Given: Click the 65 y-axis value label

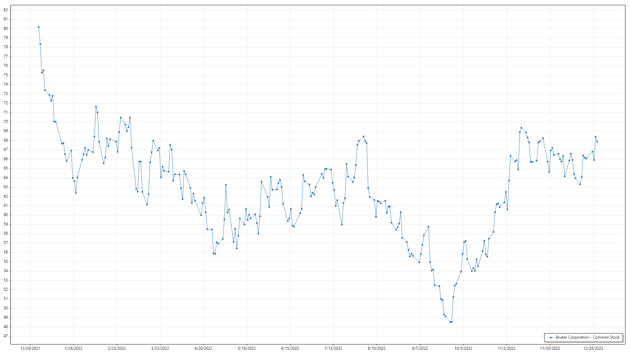Looking at the screenshot, I should [x=6, y=168].
